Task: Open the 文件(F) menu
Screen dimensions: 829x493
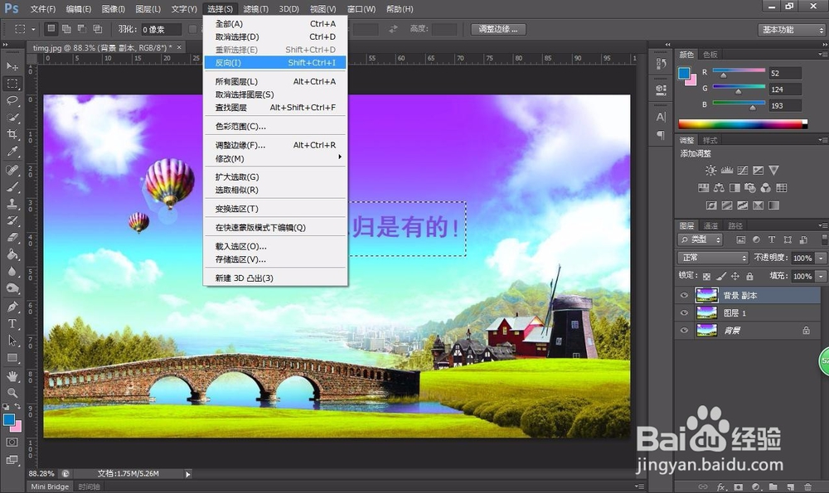Action: pyautogui.click(x=43, y=9)
